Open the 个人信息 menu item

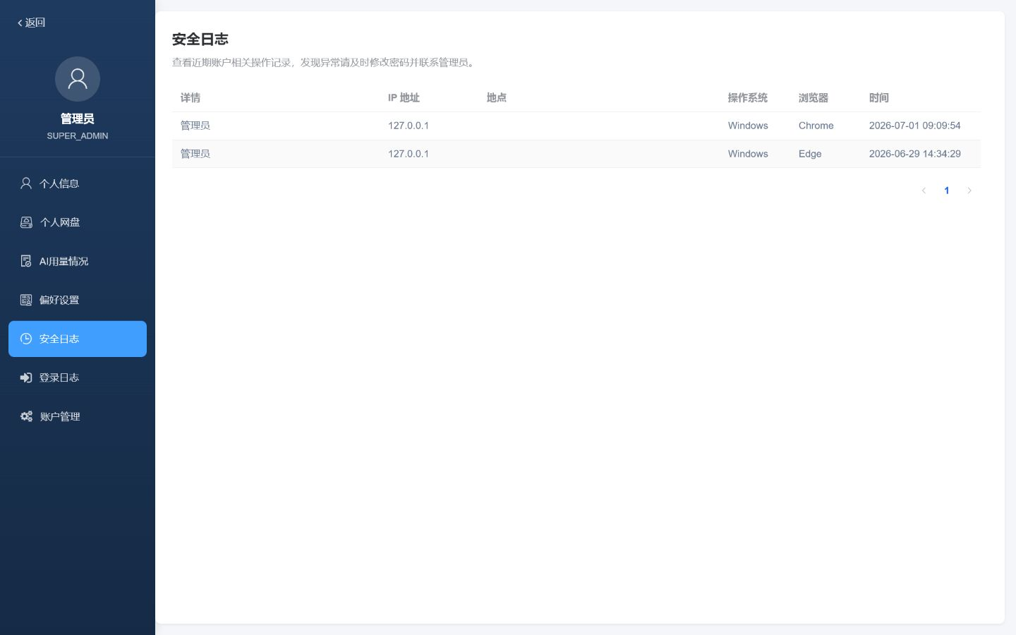[78, 183]
